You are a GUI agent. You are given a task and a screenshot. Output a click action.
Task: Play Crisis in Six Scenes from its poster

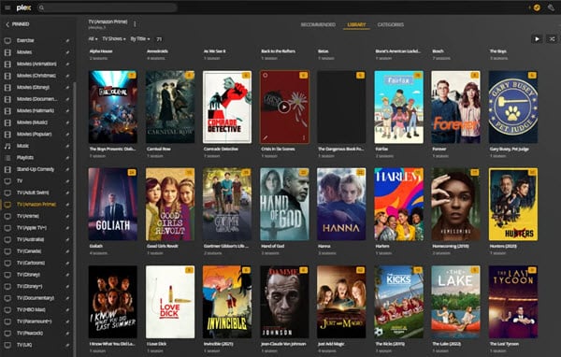pyautogui.click(x=284, y=107)
